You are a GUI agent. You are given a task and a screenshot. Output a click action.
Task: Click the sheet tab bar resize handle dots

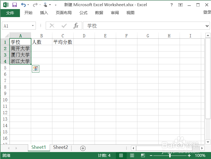click(x=126, y=148)
